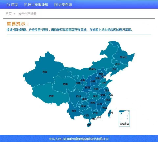Choose 山东 province on the map
Viewport: 158px width, 142px height.
click(104, 83)
